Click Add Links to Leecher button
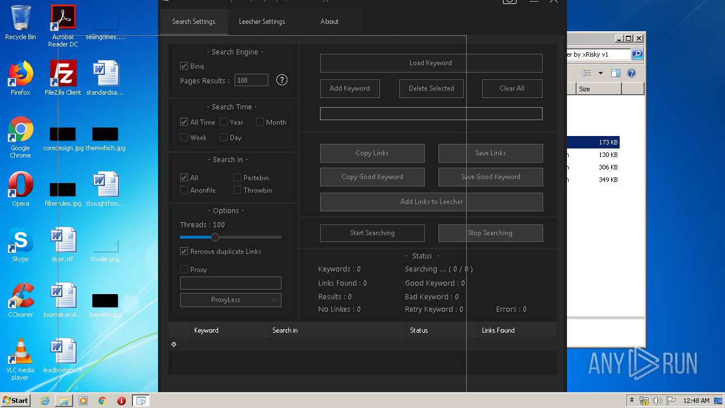Viewport: 725px width, 408px height. click(x=432, y=202)
